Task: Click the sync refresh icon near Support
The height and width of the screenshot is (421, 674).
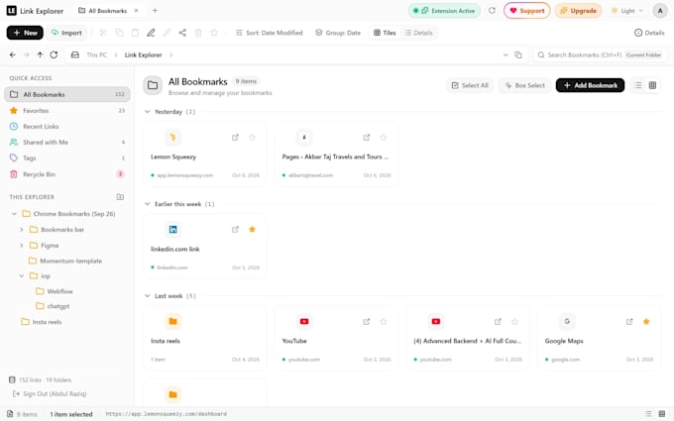Action: click(x=493, y=11)
